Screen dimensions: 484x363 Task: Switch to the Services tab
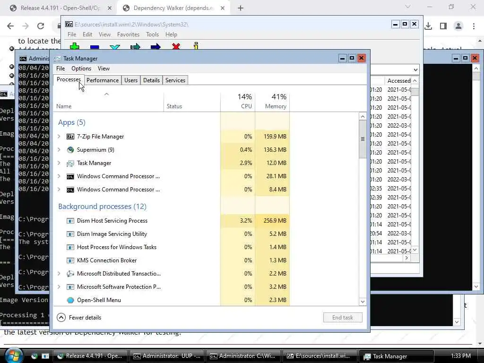click(175, 80)
